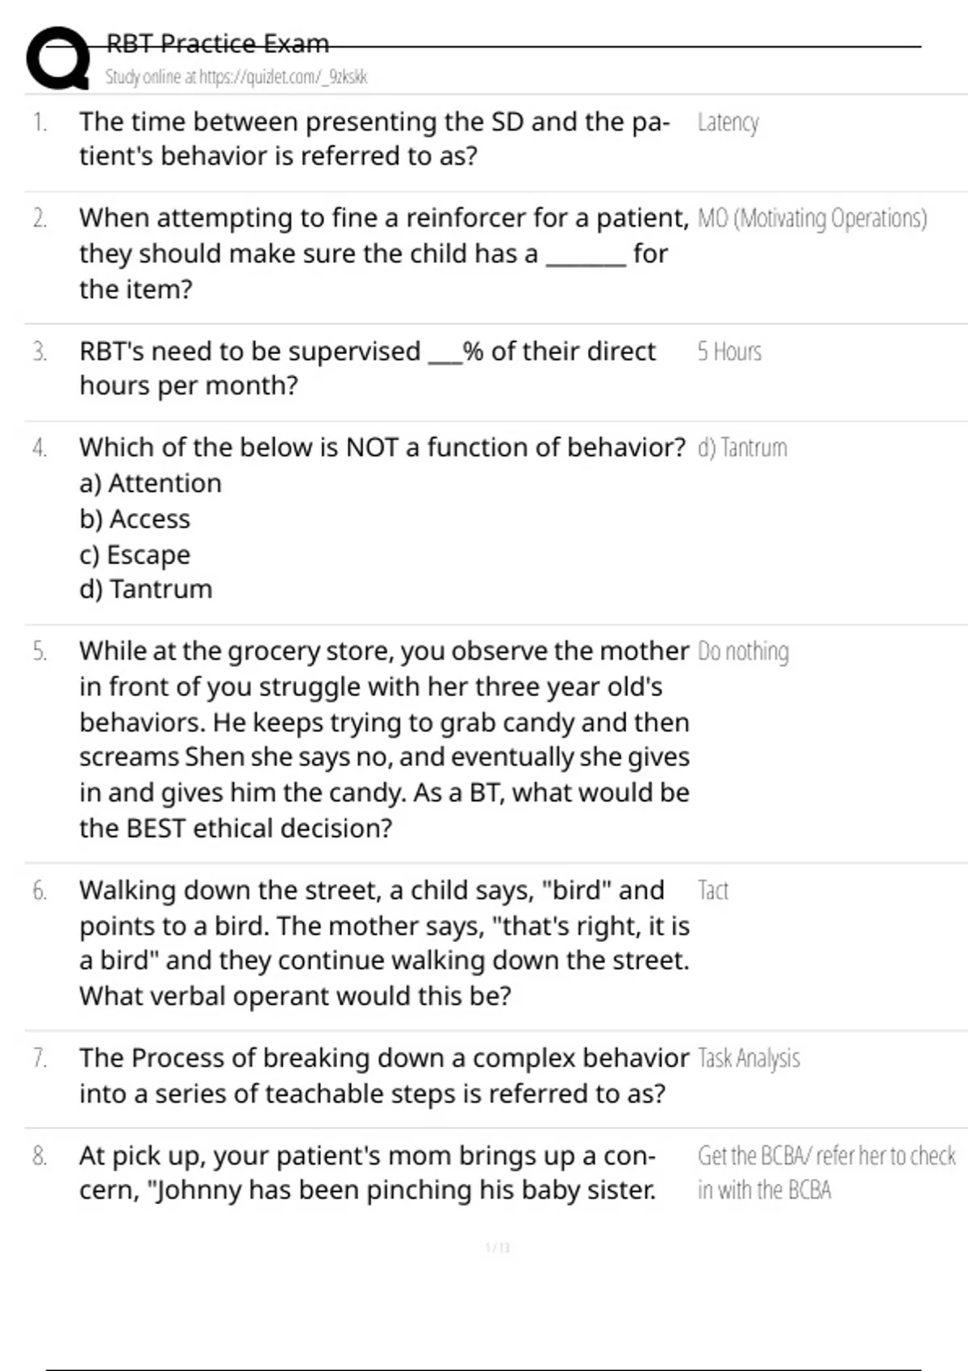968x1371 pixels.
Task: Click the Quizlet Q logo icon
Action: click(58, 58)
